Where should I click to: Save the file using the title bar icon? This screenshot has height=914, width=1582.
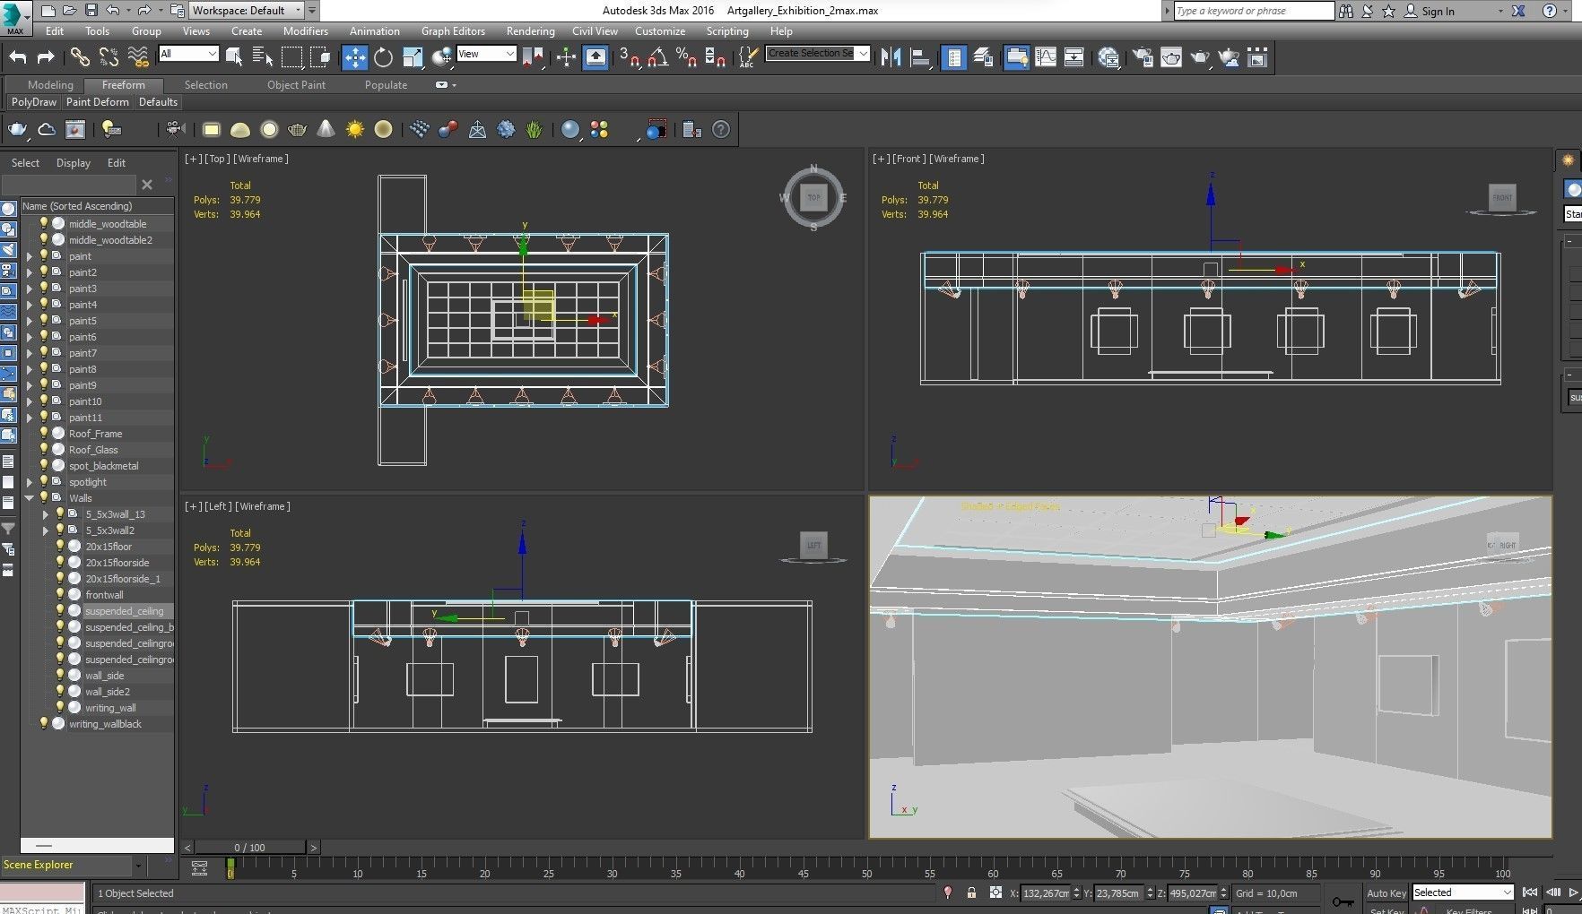91,11
